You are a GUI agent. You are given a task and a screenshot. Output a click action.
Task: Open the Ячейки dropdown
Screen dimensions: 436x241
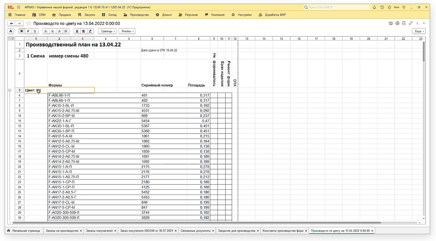(x=127, y=31)
